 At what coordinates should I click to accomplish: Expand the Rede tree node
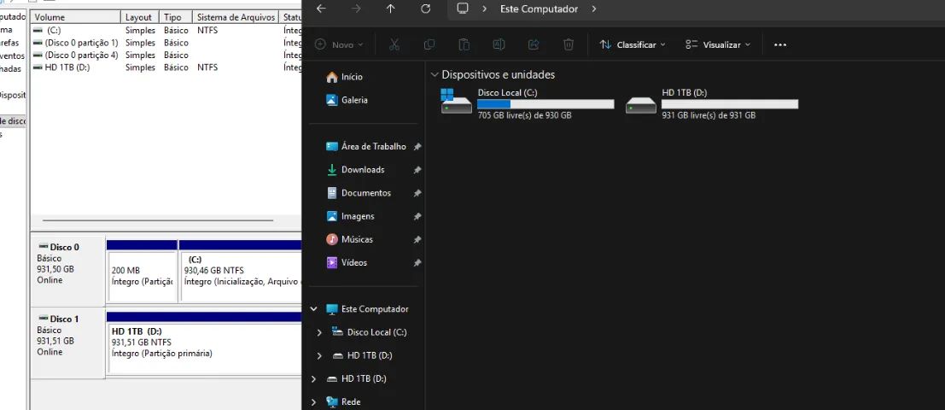pos(313,402)
